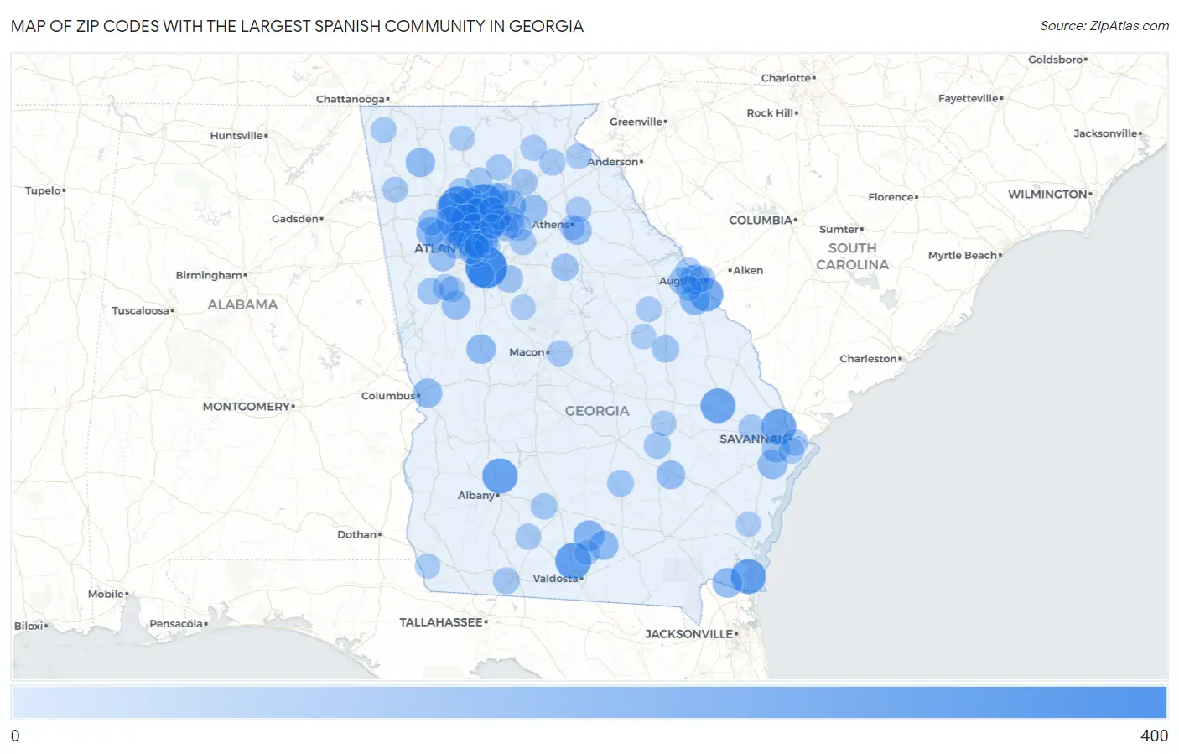Click the Goldsboro city label
The height and width of the screenshot is (754, 1179).
pos(1057,60)
